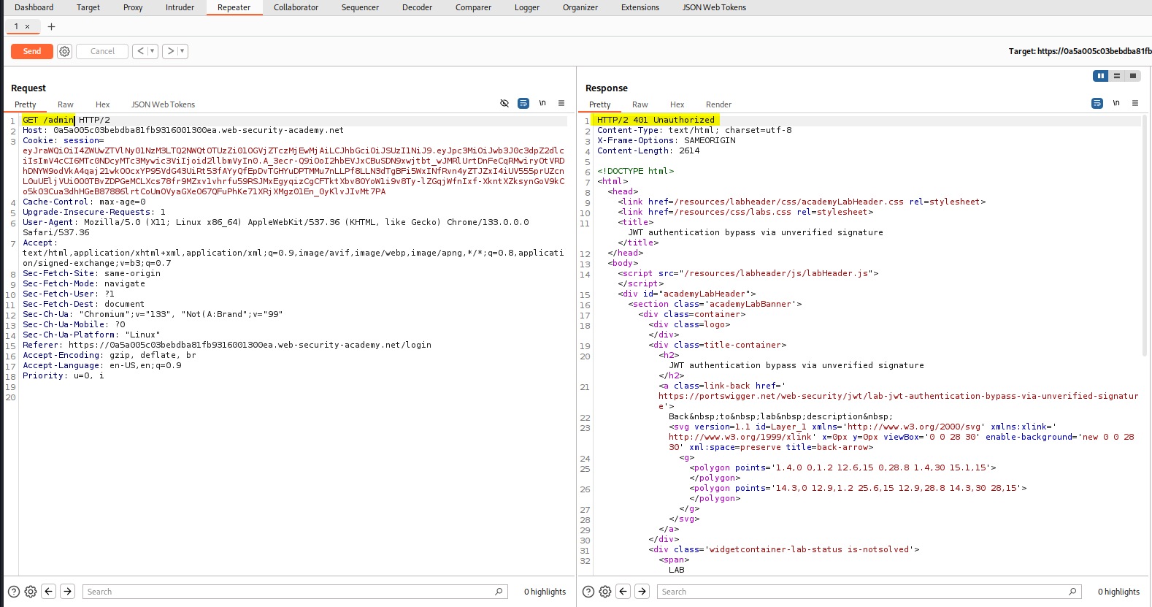Select combined tabbed layout view

coord(1133,76)
